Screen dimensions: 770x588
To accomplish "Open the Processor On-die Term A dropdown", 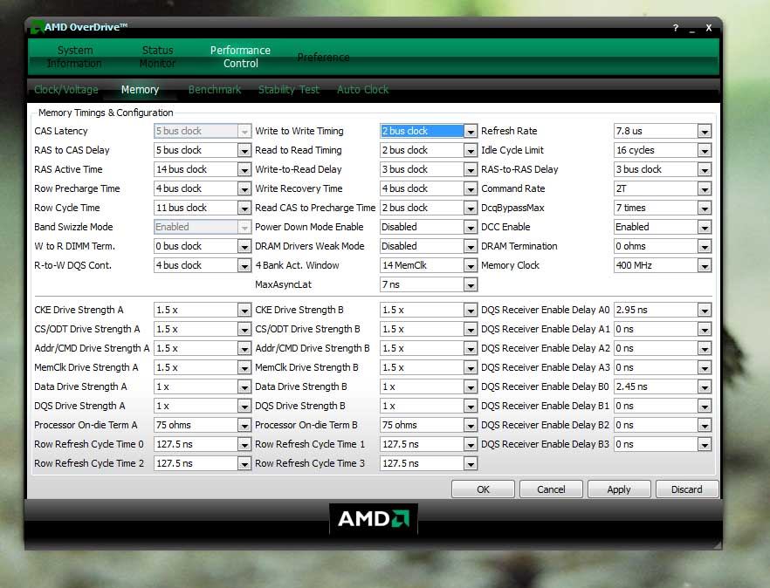I will pyautogui.click(x=244, y=425).
